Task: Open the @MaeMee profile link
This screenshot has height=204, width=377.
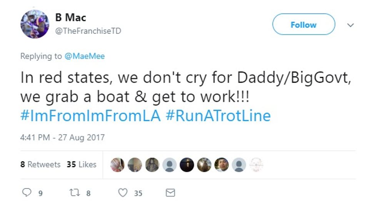Action: pos(85,56)
